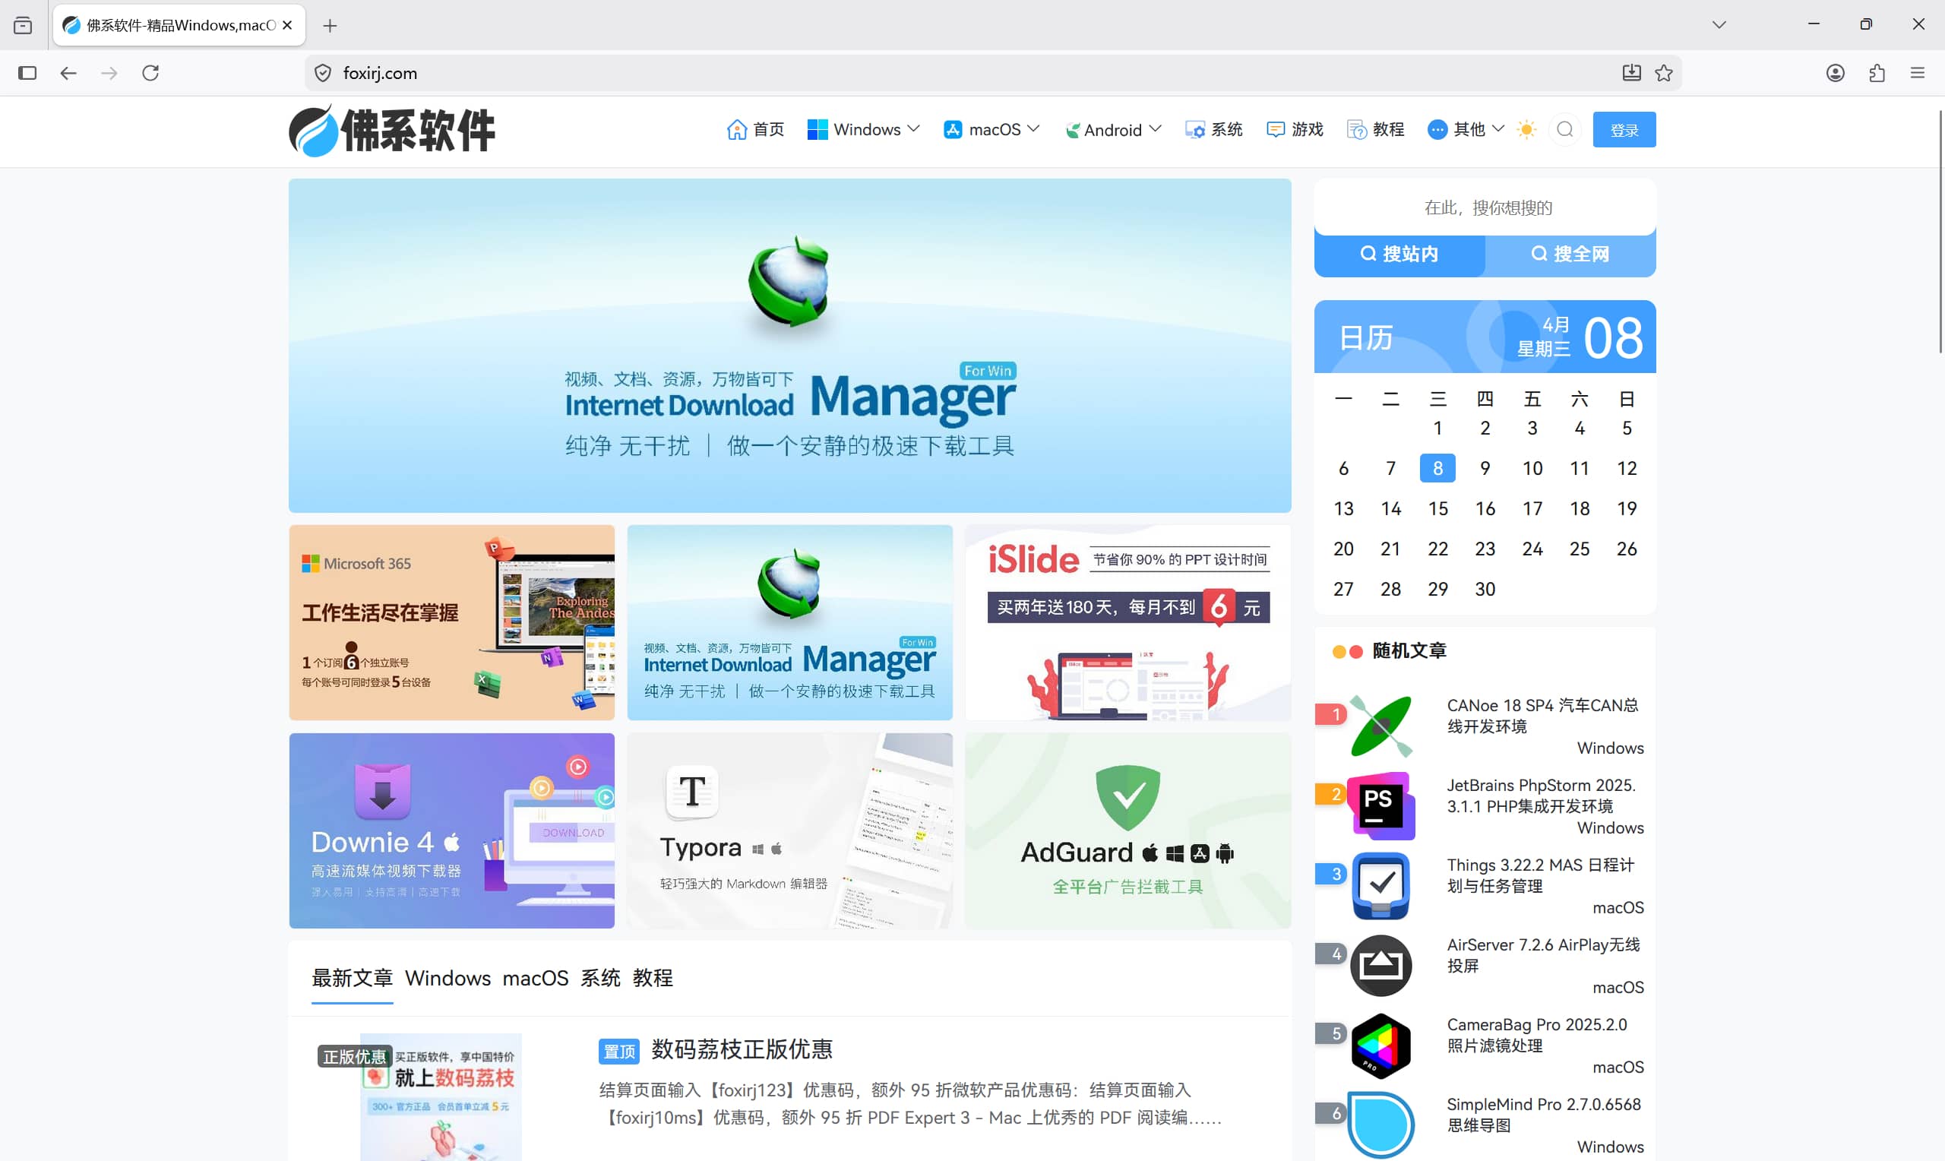
Task: Click the large Internet Download Manager banner
Action: click(x=790, y=346)
